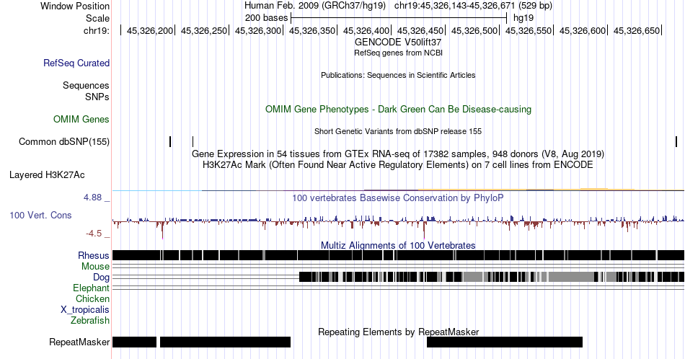The width and height of the screenshot is (685, 359).
Task: Click Short Genetic Variants from dbSNP title
Action: [x=398, y=131]
